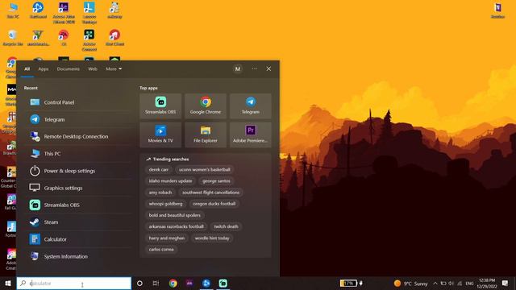
Task: Search wordle hint today
Action: coord(212,238)
